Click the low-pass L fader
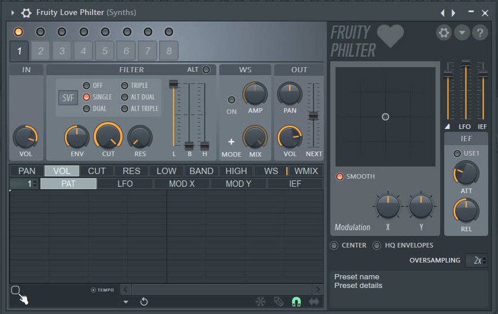Image resolution: width=498 pixels, height=314 pixels. pyautogui.click(x=174, y=84)
